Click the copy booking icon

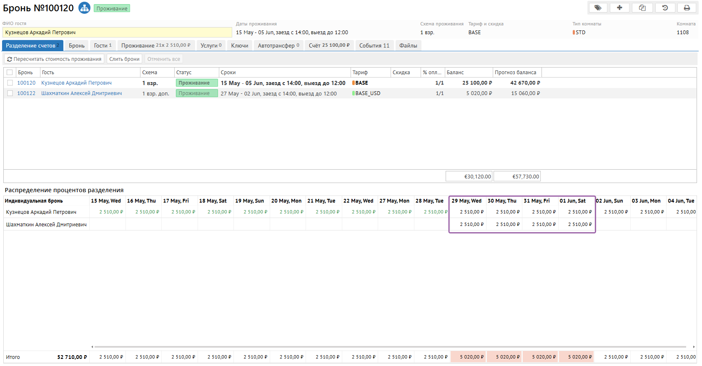click(642, 8)
